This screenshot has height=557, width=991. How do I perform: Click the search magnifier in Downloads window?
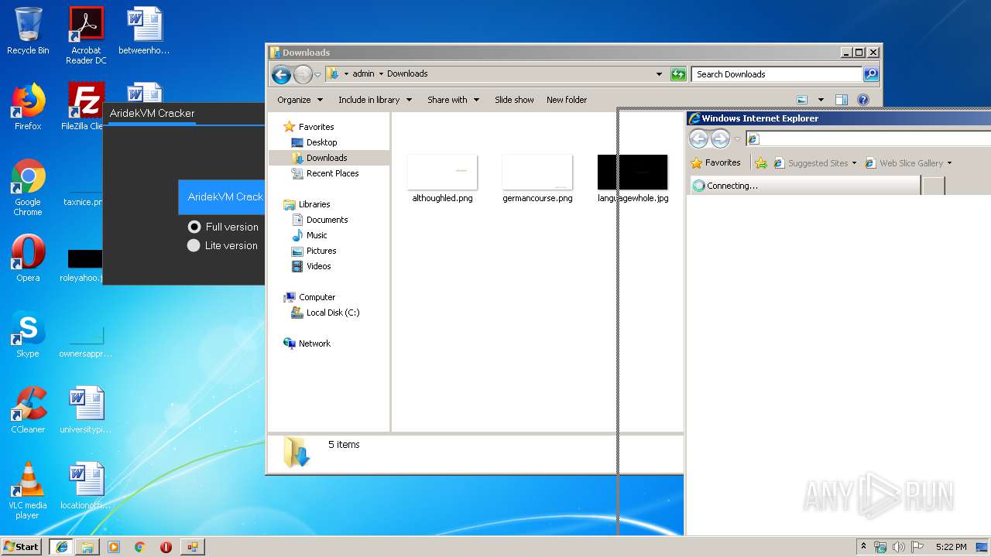pos(871,74)
